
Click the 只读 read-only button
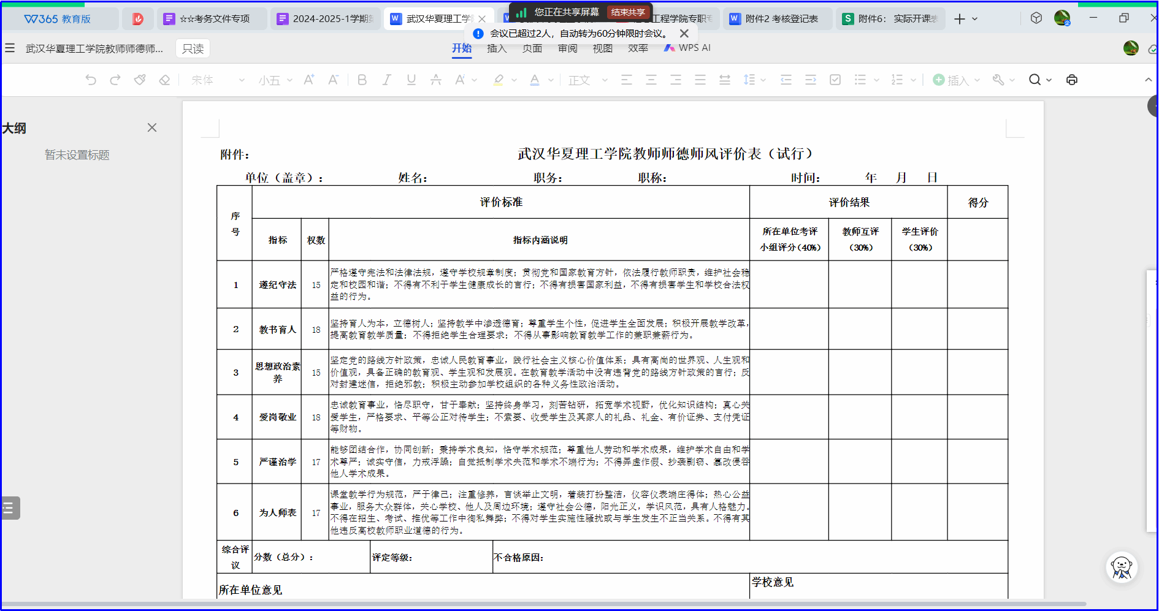click(x=193, y=48)
